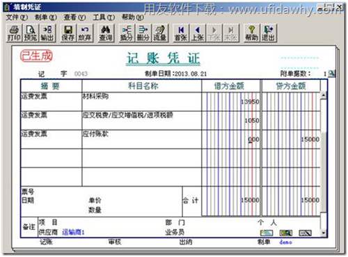The height and width of the screenshot is (257, 348).
Task: Click total debit 15000 in 合计 row
Action: point(250,200)
